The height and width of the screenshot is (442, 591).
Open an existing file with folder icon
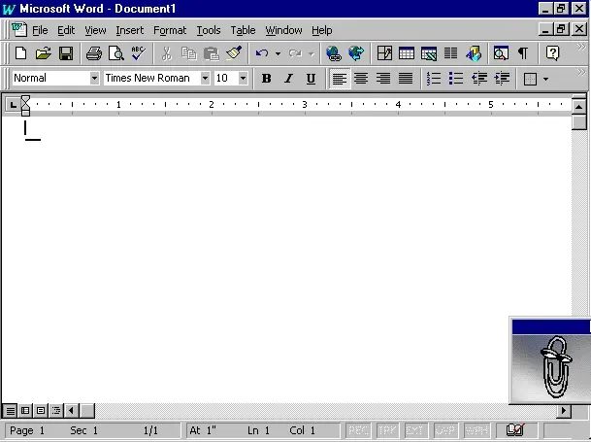44,53
